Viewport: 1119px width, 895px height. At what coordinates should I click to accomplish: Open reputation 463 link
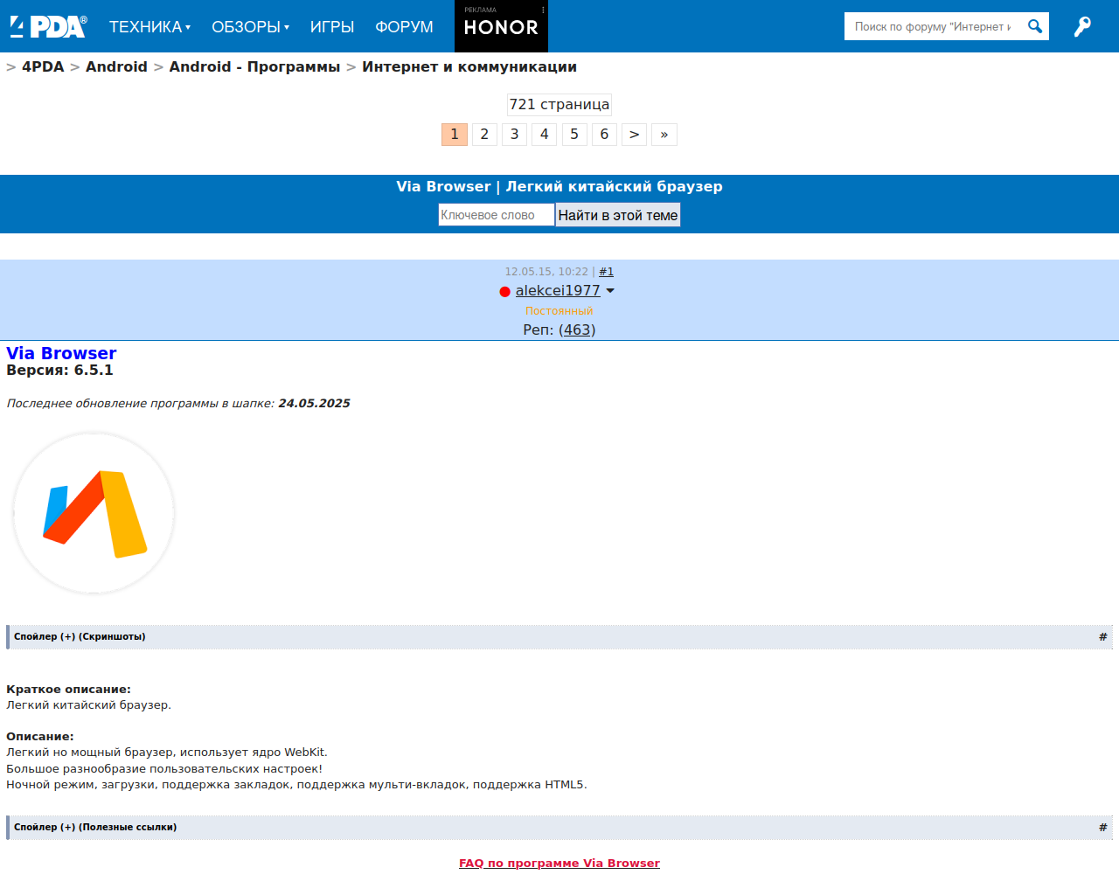(577, 330)
